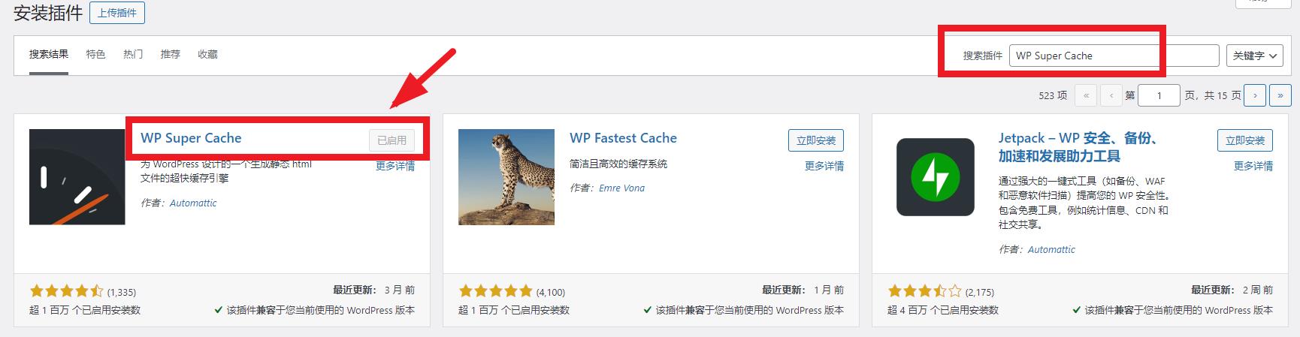The height and width of the screenshot is (337, 1300).
Task: Click author link Emre Vona
Action: coord(621,188)
